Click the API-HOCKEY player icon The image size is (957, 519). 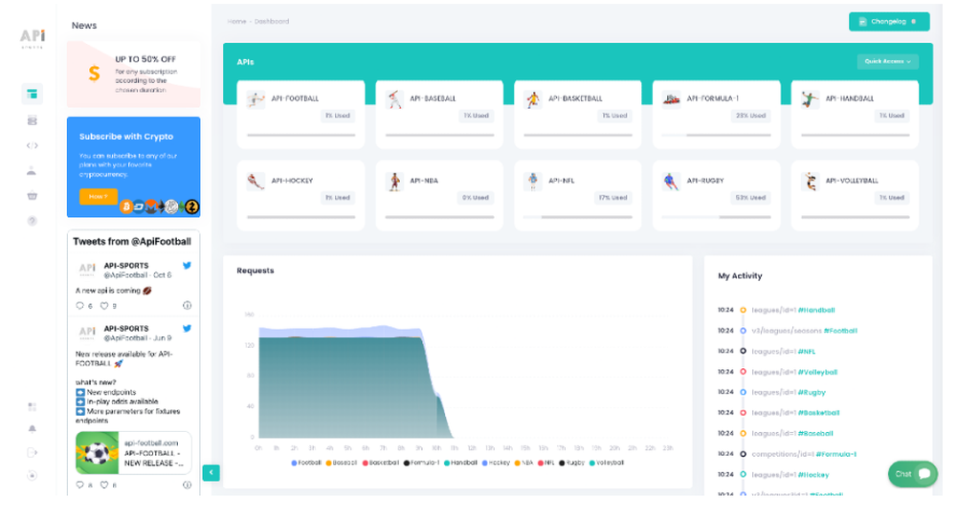click(x=256, y=182)
